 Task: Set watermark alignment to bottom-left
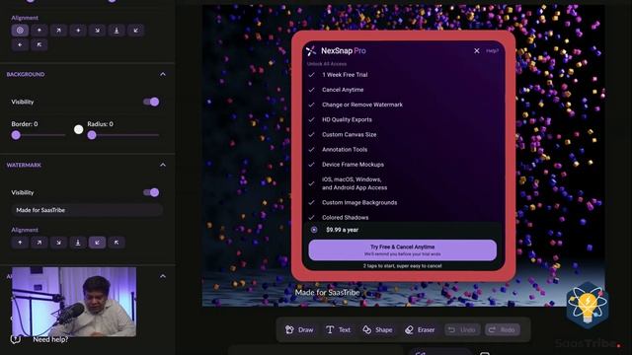97,243
